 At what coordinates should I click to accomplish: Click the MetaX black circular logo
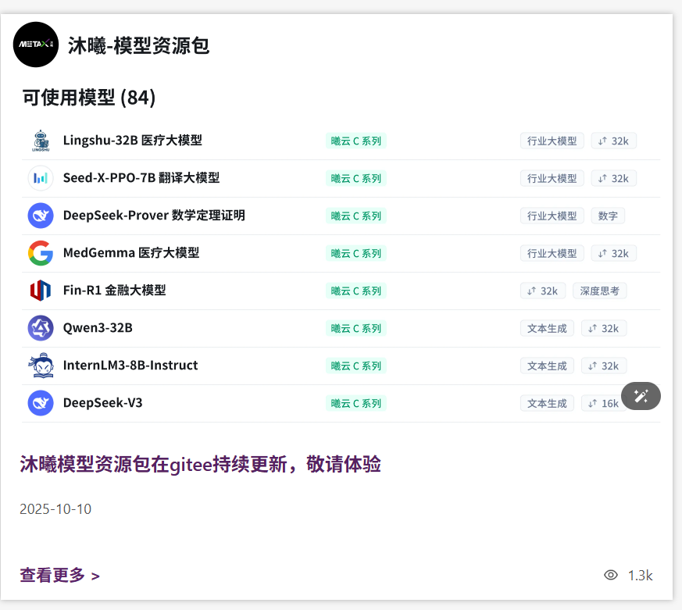tap(36, 45)
